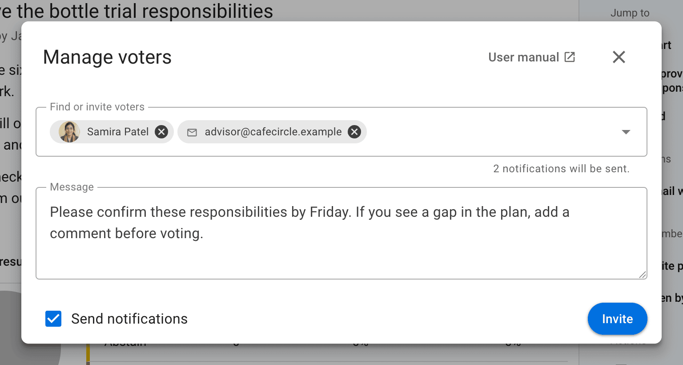Click the resize grip of the Message box
683x365 pixels.
tap(643, 275)
